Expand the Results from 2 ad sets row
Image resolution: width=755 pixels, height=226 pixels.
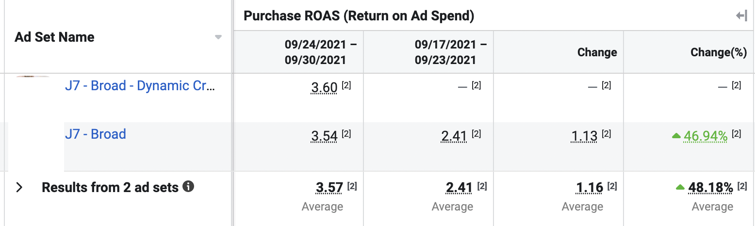tap(19, 187)
